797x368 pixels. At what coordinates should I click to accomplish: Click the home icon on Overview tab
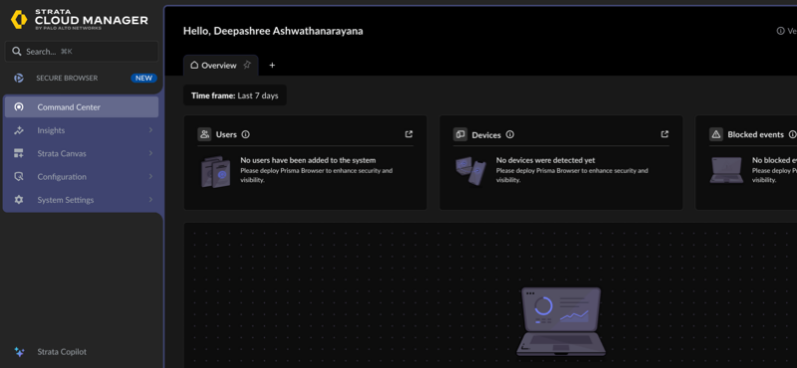[x=194, y=66]
